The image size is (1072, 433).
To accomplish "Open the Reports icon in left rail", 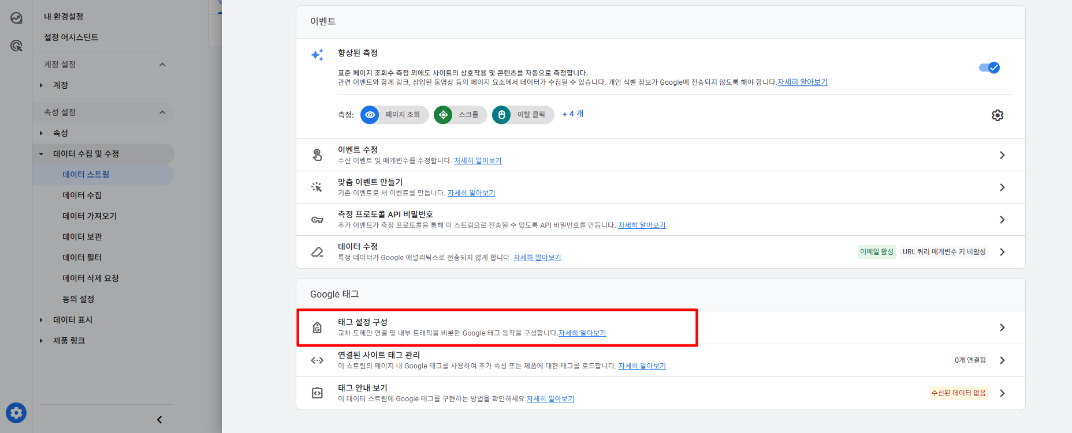I will click(16, 18).
